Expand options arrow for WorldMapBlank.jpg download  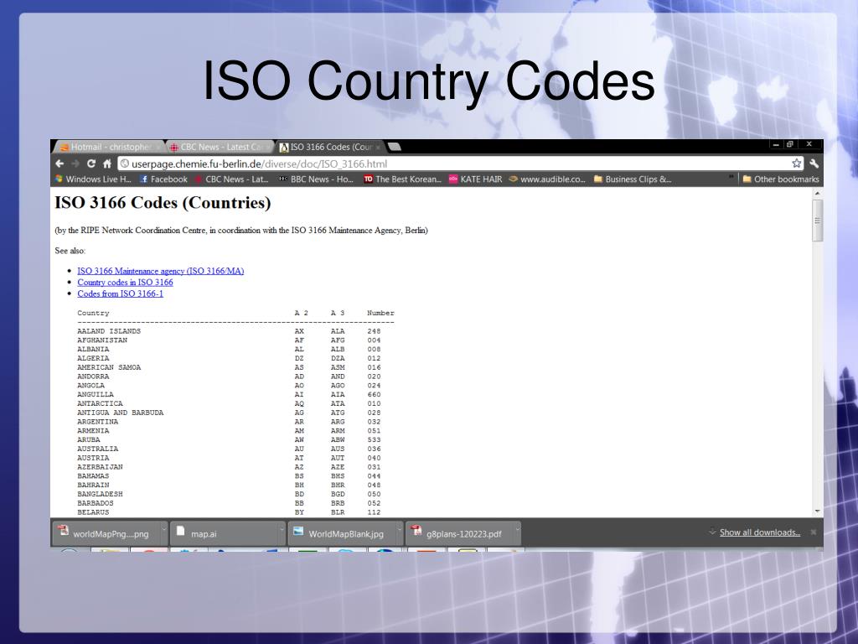tap(400, 530)
